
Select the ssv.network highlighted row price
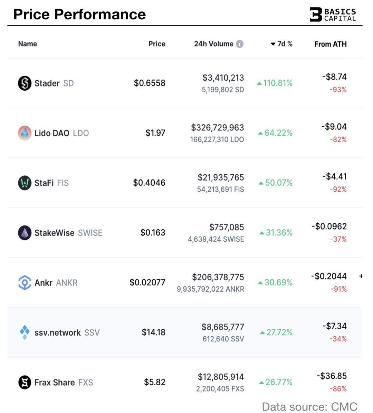[153, 332]
